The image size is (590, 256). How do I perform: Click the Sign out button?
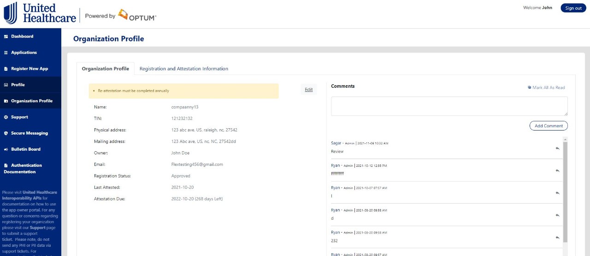click(x=573, y=8)
